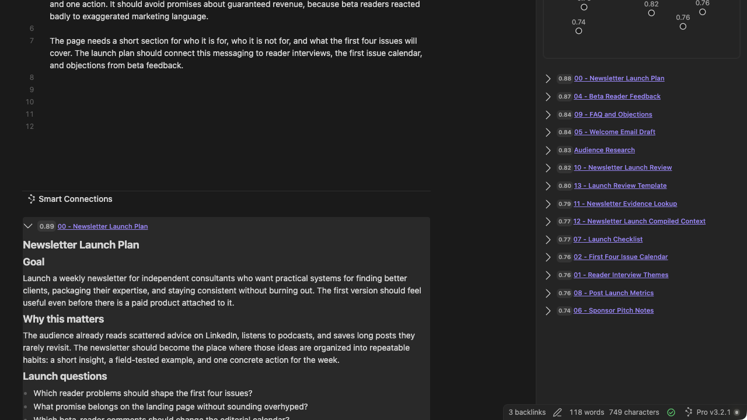This screenshot has height=420, width=747.
Task: Click the pencil editing mode icon in status bar
Action: pyautogui.click(x=557, y=412)
